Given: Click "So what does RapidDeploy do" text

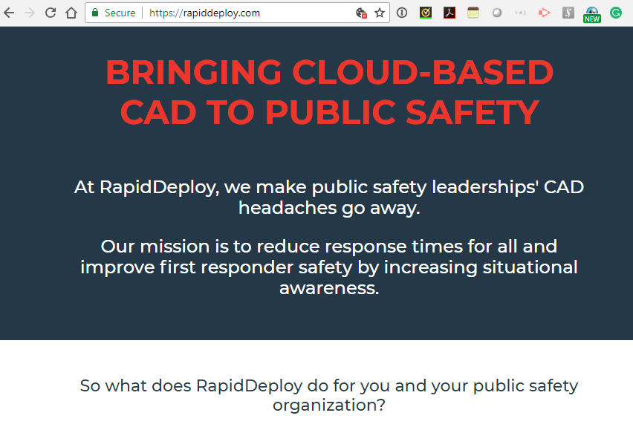Looking at the screenshot, I should (329, 395).
